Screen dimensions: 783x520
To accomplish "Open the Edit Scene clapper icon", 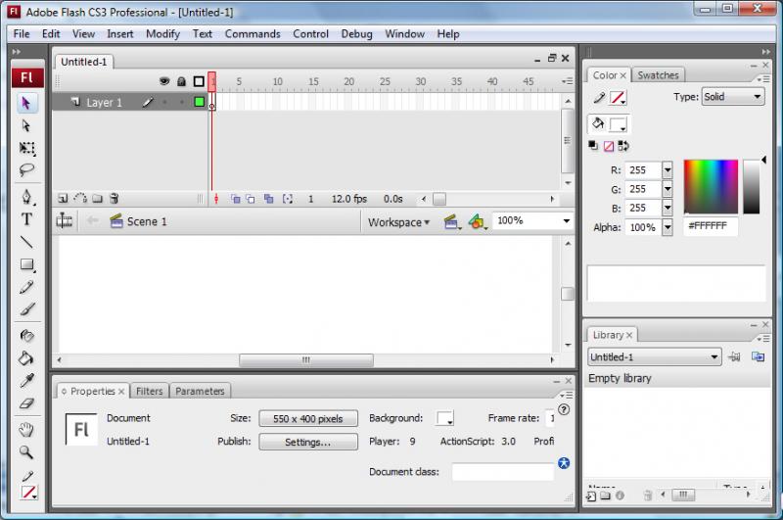I will coord(451,221).
